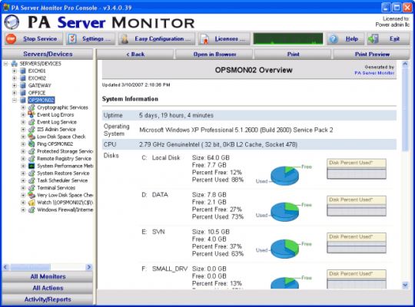Screen dimensions: 415x307
Task: Click the Cryptographic Services gear icon
Action: [32, 107]
